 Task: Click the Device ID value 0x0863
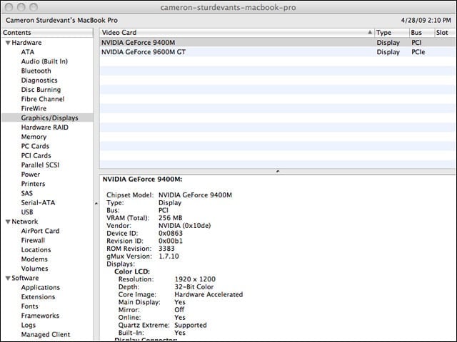tap(171, 233)
